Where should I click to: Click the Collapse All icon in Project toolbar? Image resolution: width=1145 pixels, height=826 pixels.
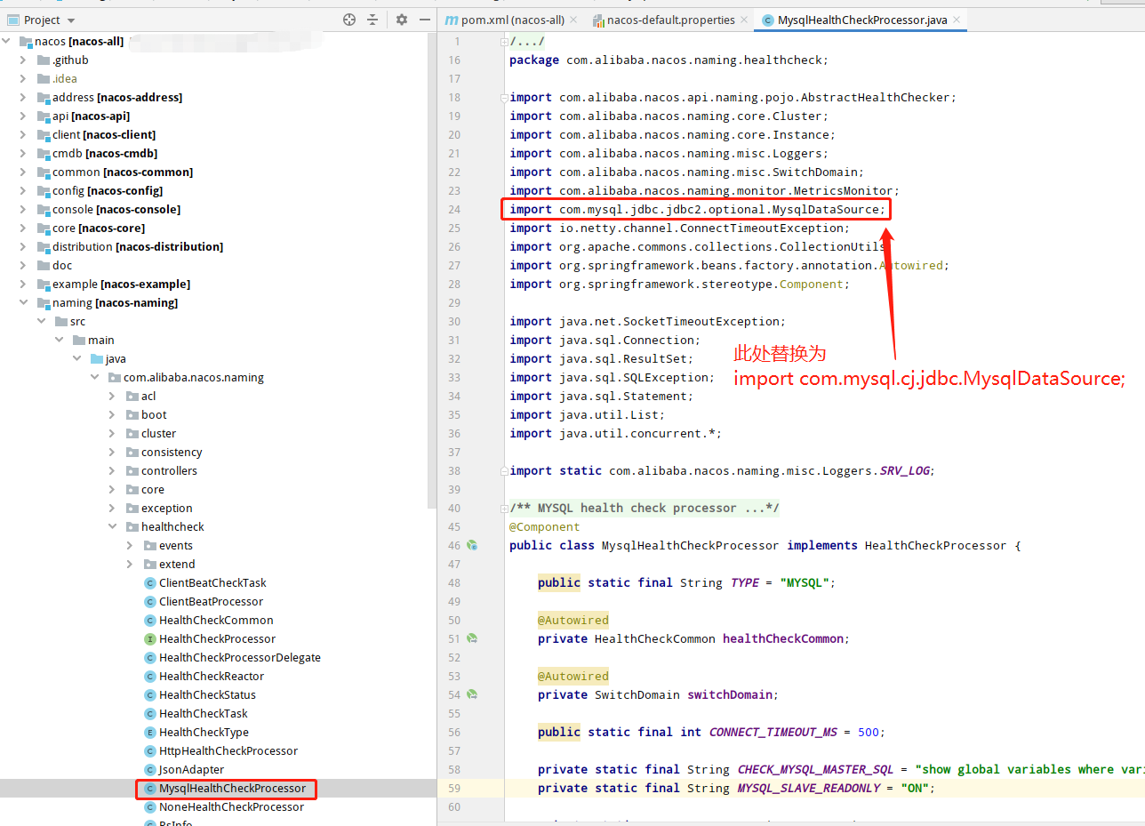[x=374, y=19]
